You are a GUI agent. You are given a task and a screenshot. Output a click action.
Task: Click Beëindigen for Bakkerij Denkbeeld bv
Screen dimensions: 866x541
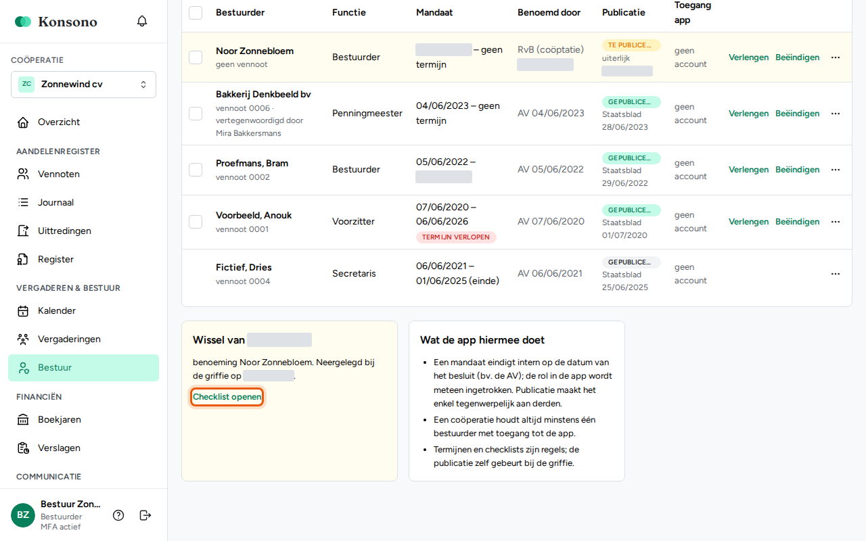click(x=797, y=114)
